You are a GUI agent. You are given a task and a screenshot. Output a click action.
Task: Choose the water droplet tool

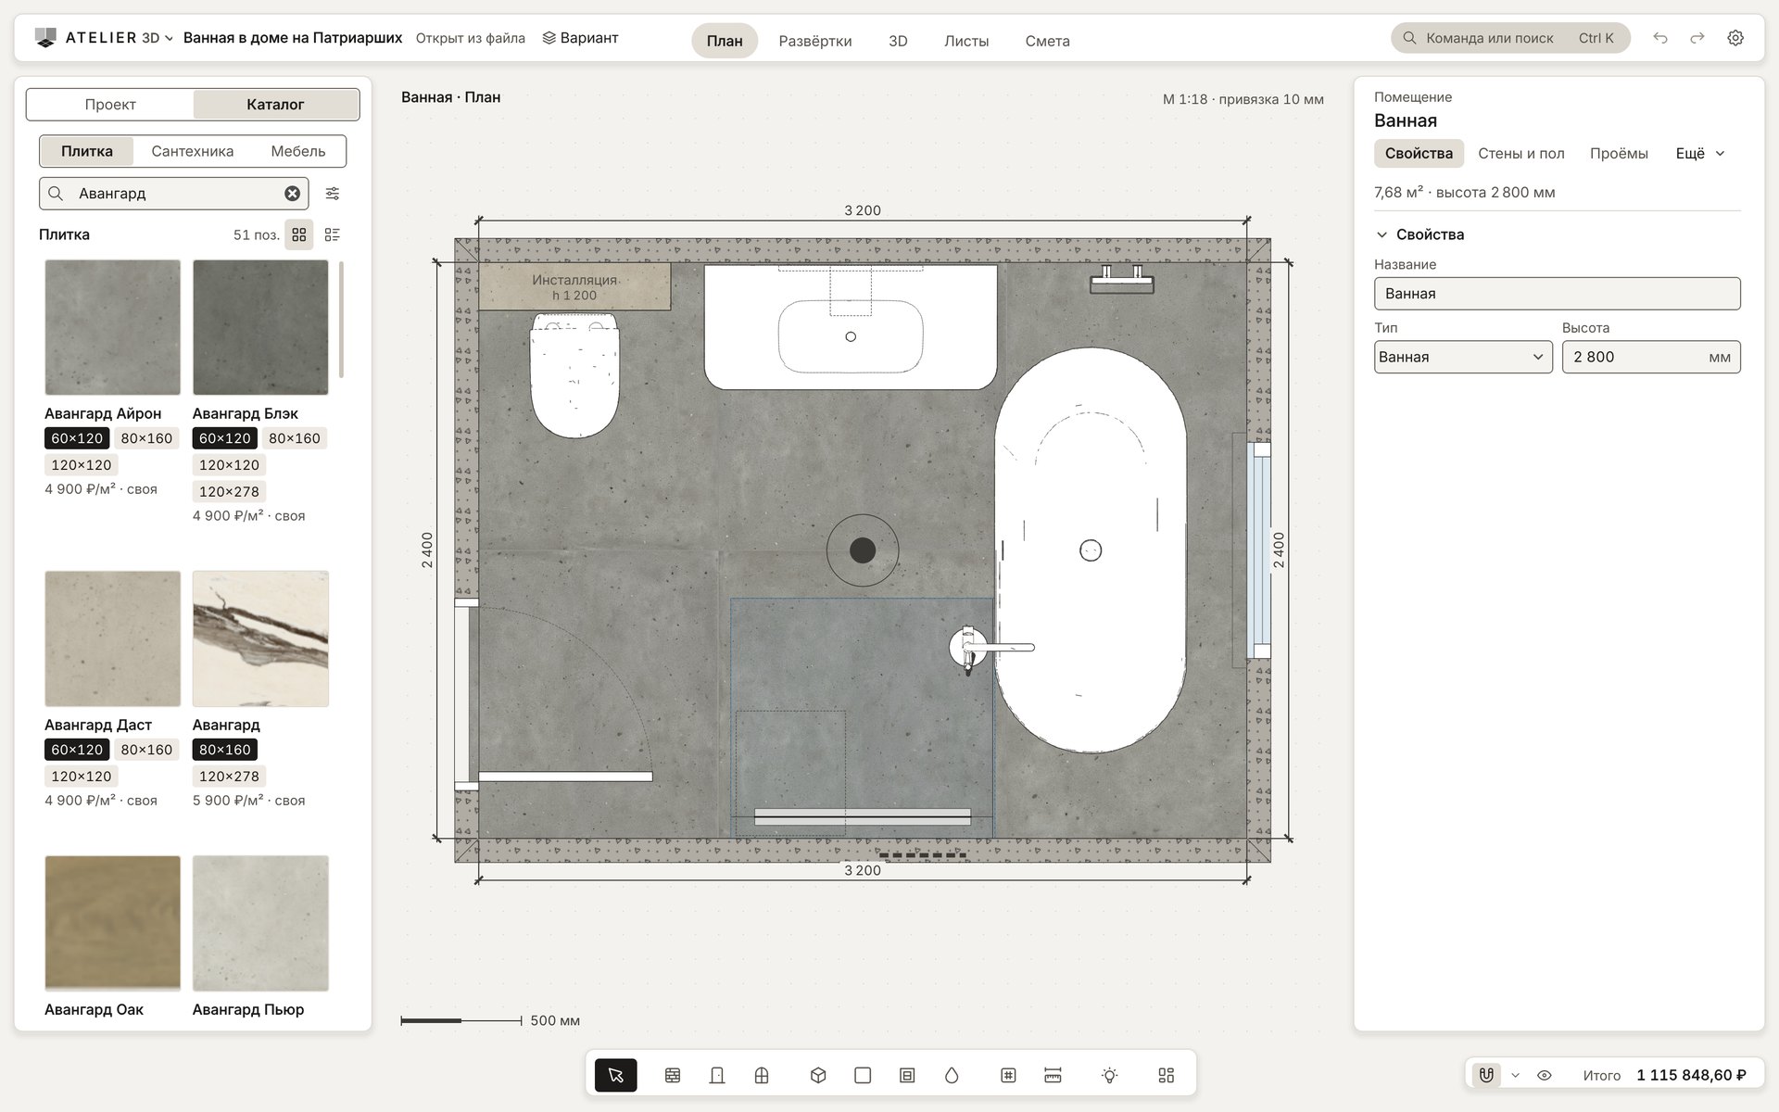point(952,1075)
